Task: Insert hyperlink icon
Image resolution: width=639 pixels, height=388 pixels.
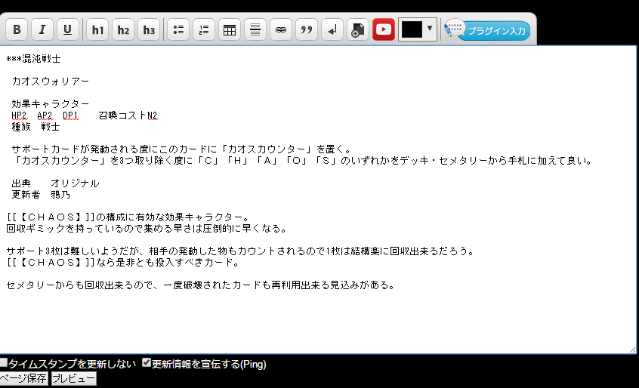Action: pyautogui.click(x=281, y=29)
